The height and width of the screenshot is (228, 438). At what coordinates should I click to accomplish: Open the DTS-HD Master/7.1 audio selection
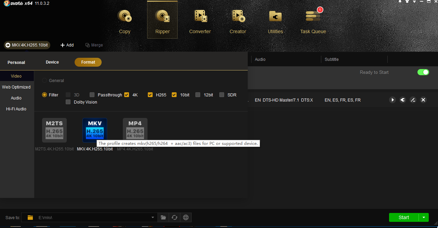[x=284, y=100]
